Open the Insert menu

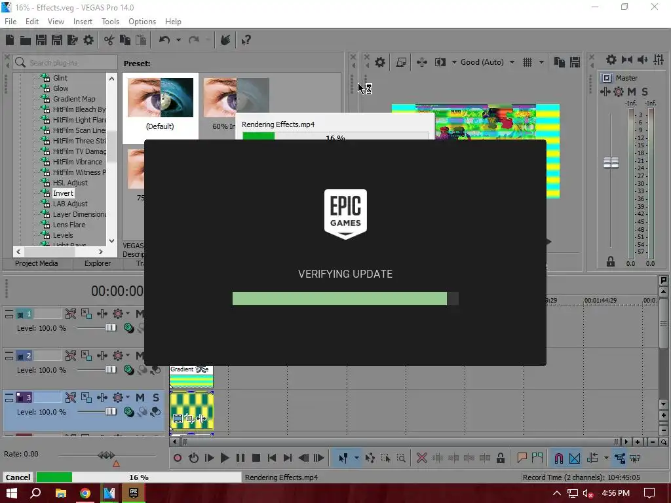pyautogui.click(x=83, y=22)
